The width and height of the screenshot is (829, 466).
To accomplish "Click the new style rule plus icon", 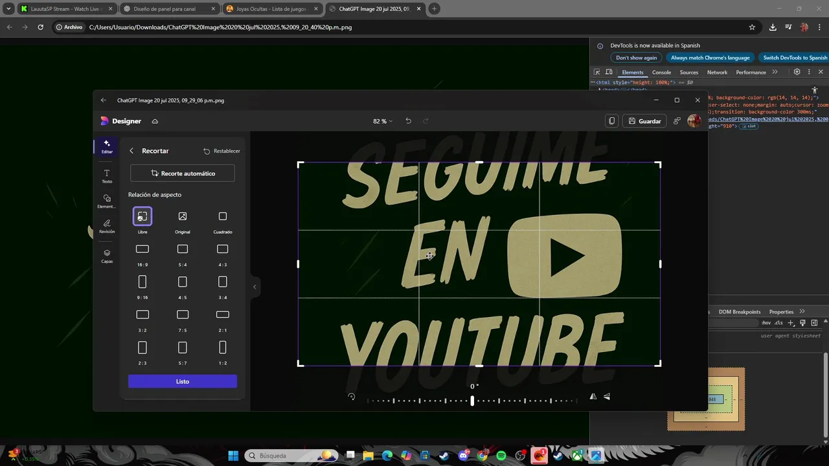I will [x=791, y=323].
